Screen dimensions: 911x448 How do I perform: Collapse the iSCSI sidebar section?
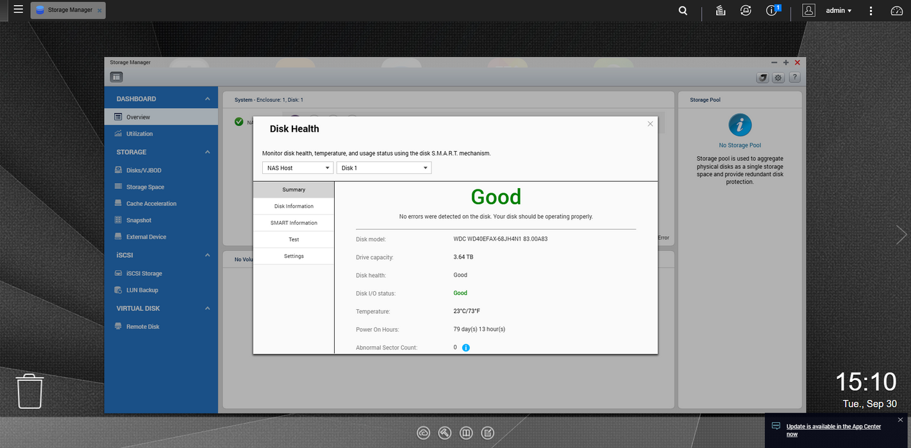pyautogui.click(x=207, y=255)
